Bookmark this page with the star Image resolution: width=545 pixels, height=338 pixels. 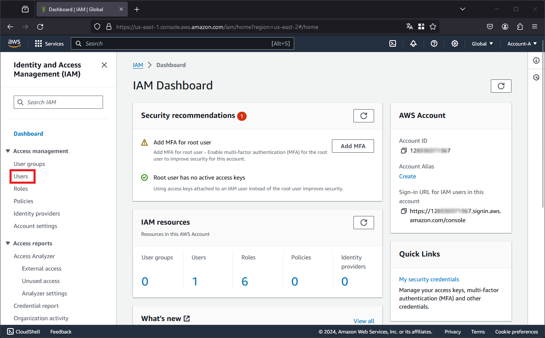pyautogui.click(x=433, y=26)
